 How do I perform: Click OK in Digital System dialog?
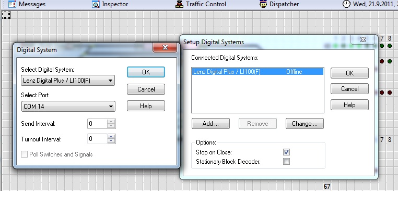[x=146, y=72]
